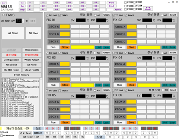The height and width of the screenshot is (140, 180).
Task: Open Graph for FIX 01
Action: [106, 15]
